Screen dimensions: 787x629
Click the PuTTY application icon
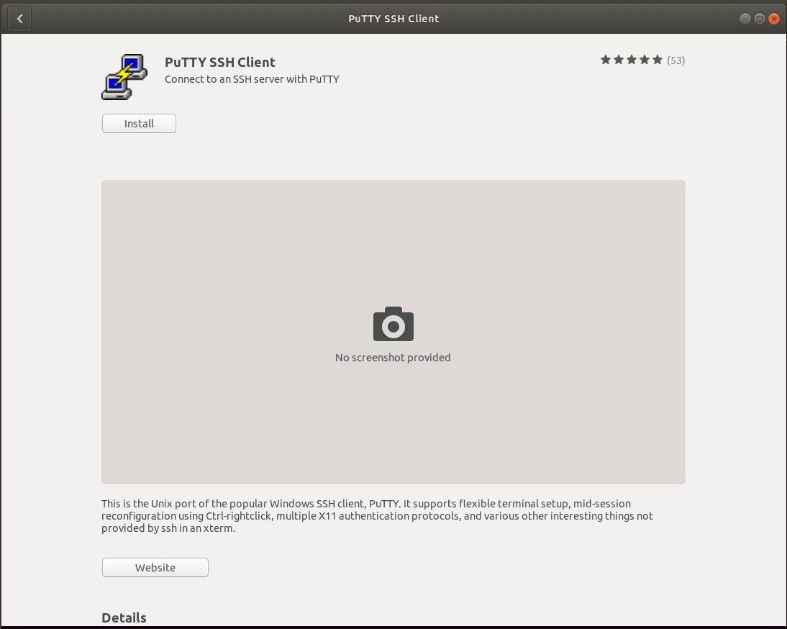tap(124, 77)
